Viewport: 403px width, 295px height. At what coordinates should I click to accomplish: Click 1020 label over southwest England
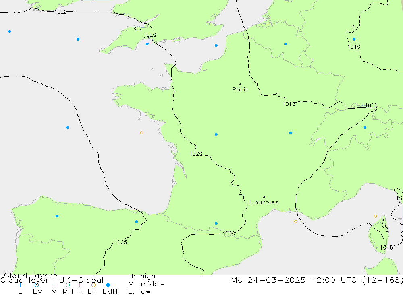coord(150,35)
